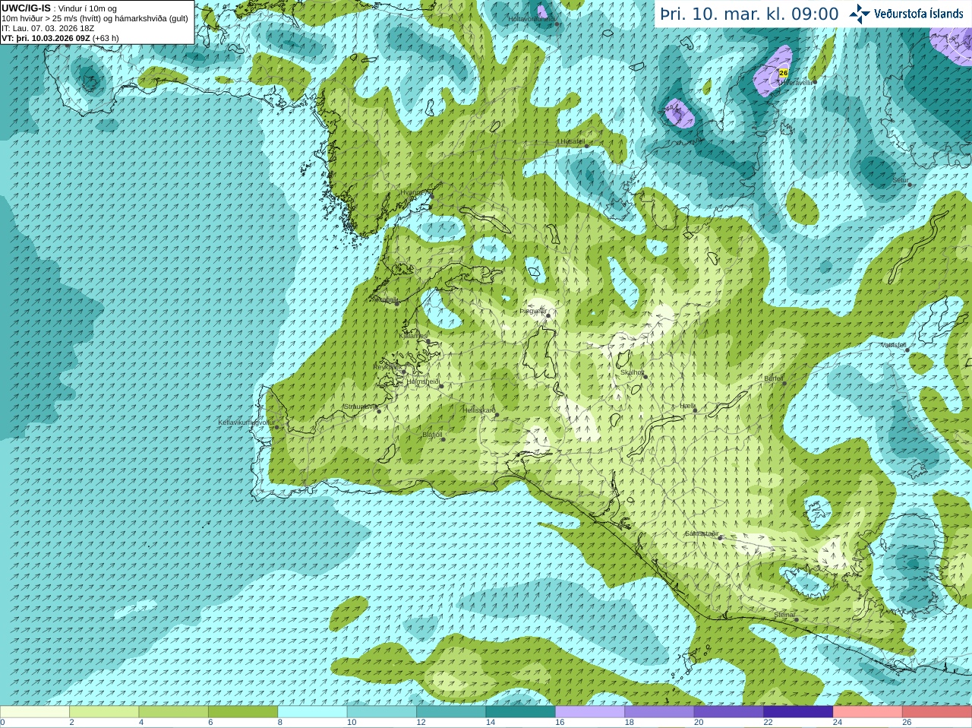Screen dimensions: 972x728
Task: Select the 4–6 m/s legend color band
Action: 173,712
